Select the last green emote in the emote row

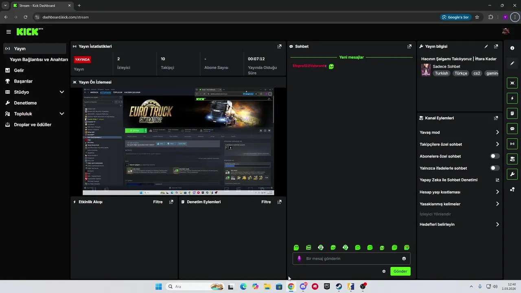point(407,247)
